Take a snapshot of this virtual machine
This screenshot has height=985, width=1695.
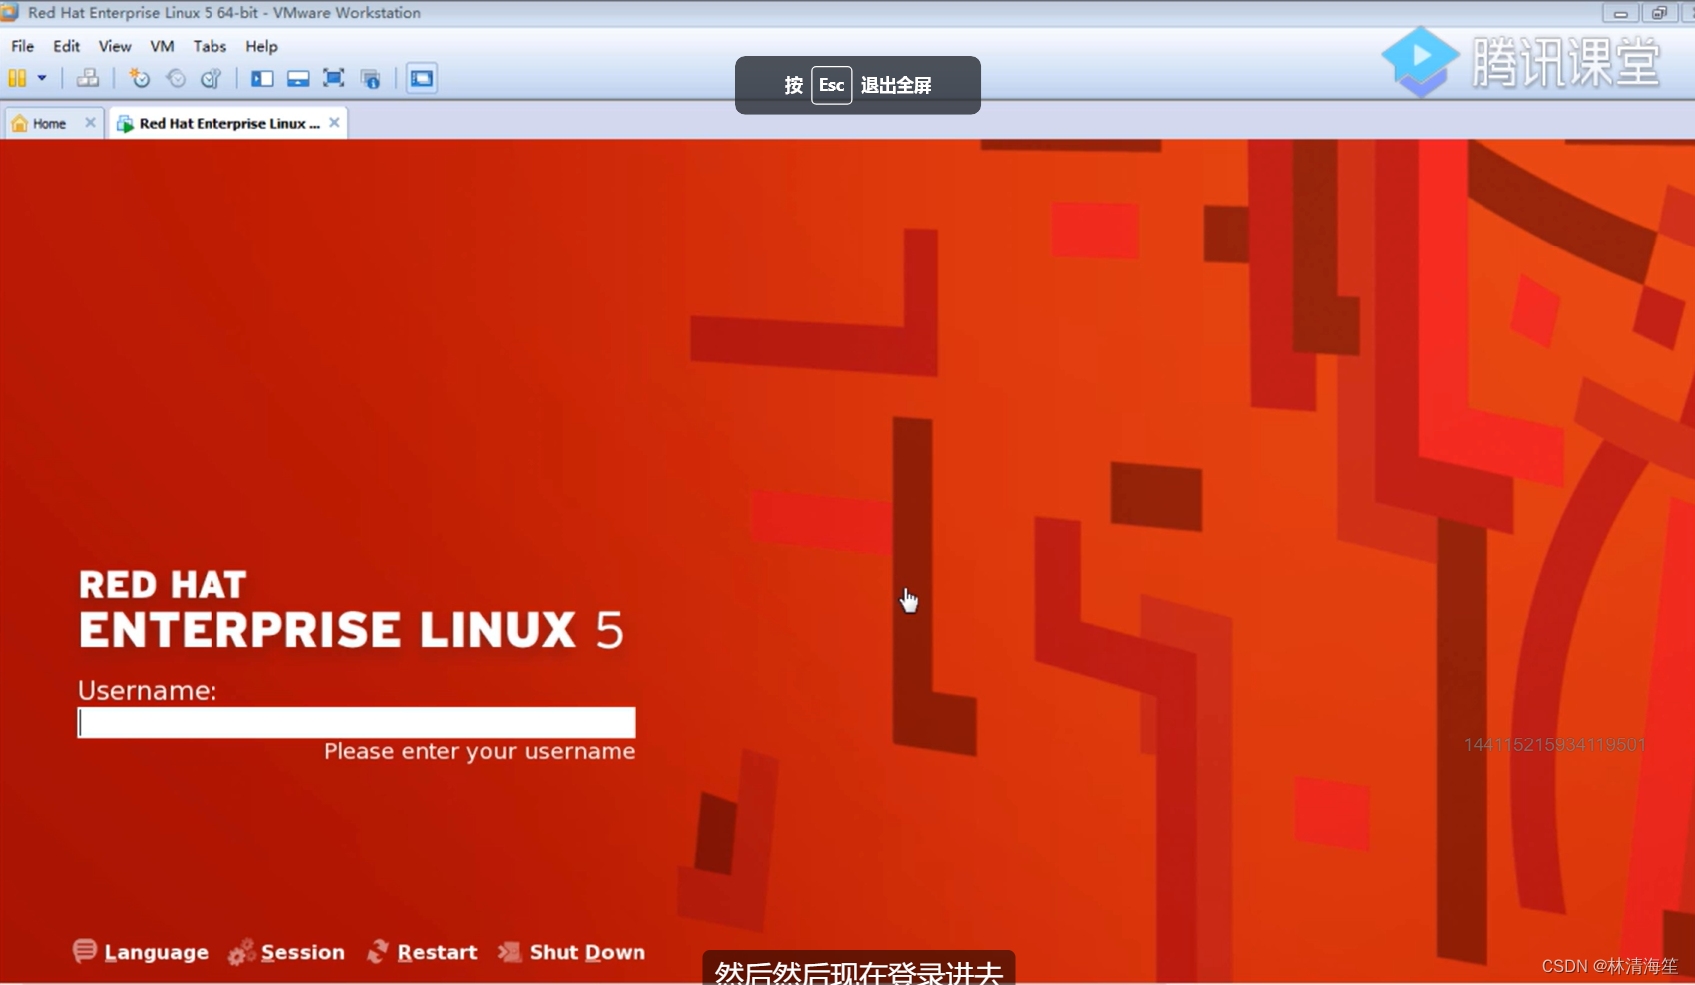click(x=139, y=78)
